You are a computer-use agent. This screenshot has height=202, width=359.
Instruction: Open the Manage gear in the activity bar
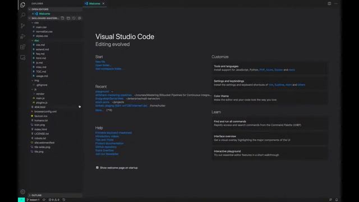point(22,192)
